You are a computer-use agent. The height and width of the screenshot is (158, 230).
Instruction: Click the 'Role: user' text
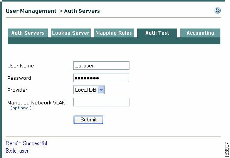(x=17, y=151)
